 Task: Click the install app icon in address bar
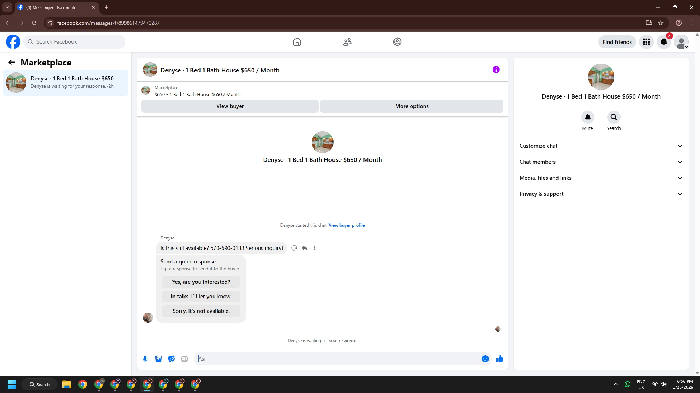[x=649, y=23]
